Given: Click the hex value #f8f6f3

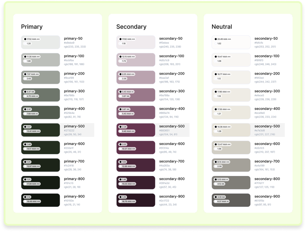Looking at the screenshot, I should (x=259, y=60).
